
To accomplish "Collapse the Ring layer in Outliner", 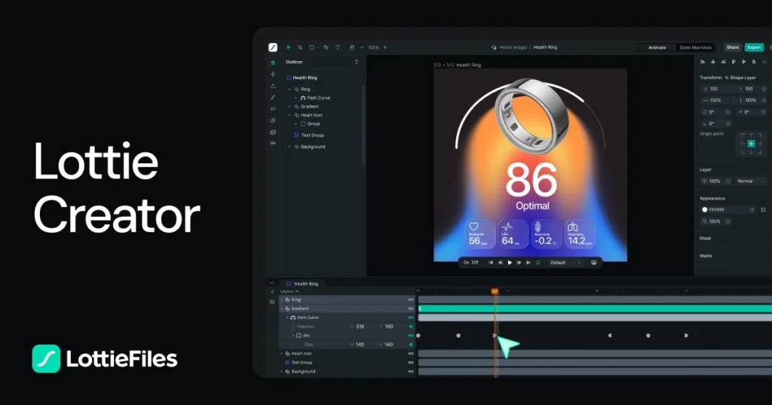I will [x=289, y=90].
